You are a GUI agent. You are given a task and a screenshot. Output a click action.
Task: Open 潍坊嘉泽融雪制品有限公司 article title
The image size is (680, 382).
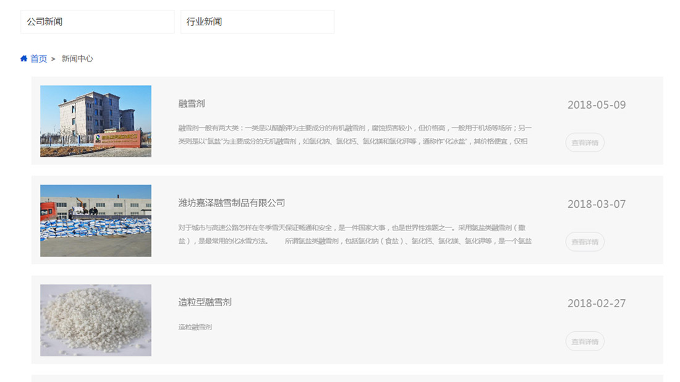232,203
